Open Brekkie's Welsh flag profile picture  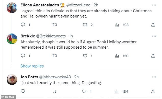[12, 39]
